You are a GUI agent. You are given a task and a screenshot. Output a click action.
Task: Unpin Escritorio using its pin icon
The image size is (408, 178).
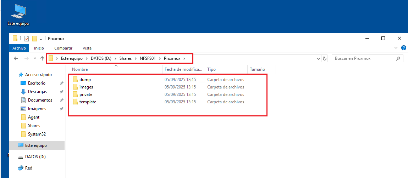pyautogui.click(x=61, y=83)
